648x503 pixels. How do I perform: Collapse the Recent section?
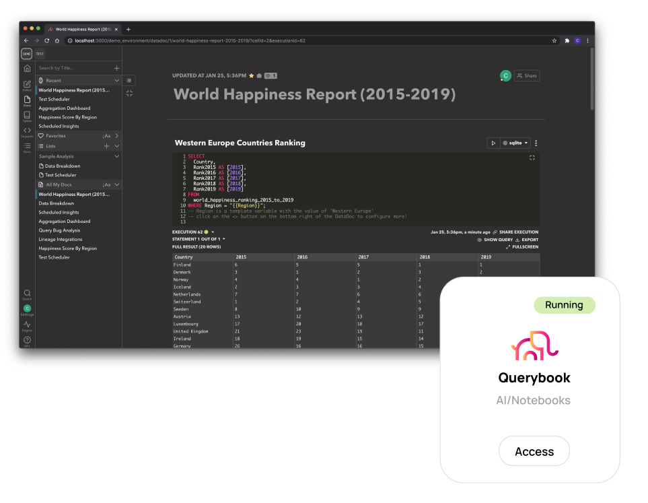[x=117, y=81]
